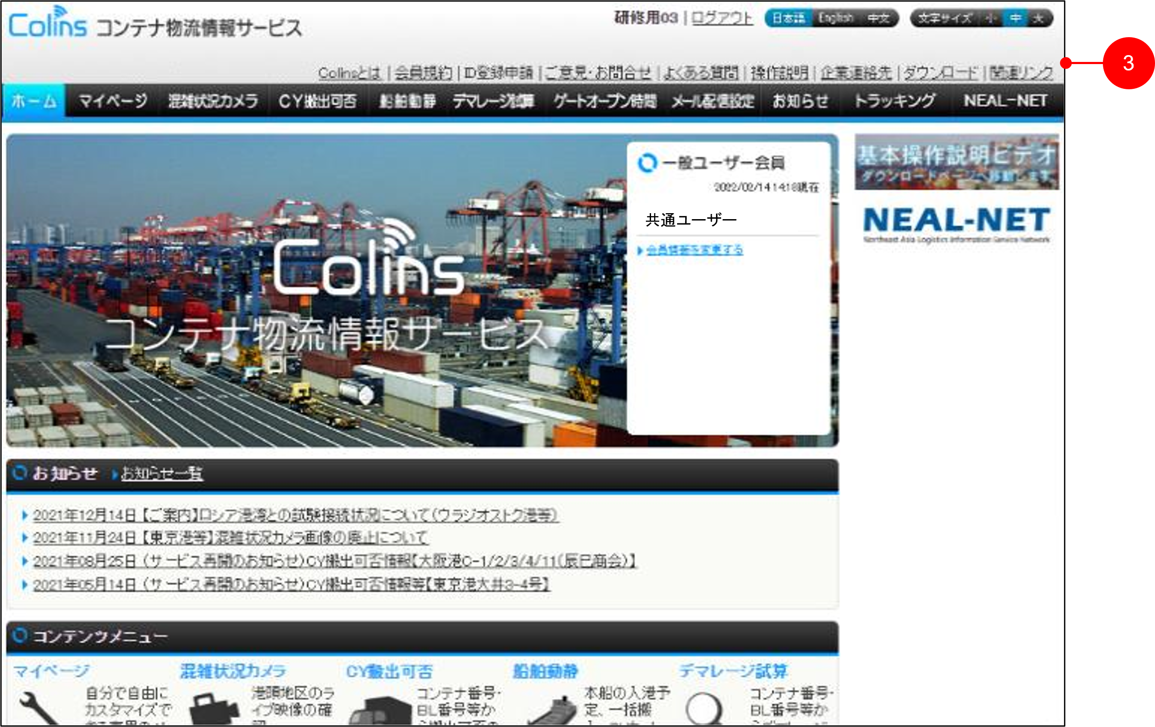Open the 基本操作説明ビデオ banner
Image resolution: width=1155 pixels, height=727 pixels.
click(956, 162)
